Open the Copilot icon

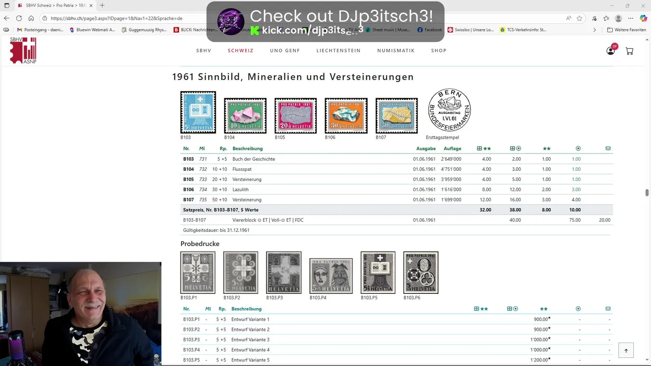[x=643, y=18]
